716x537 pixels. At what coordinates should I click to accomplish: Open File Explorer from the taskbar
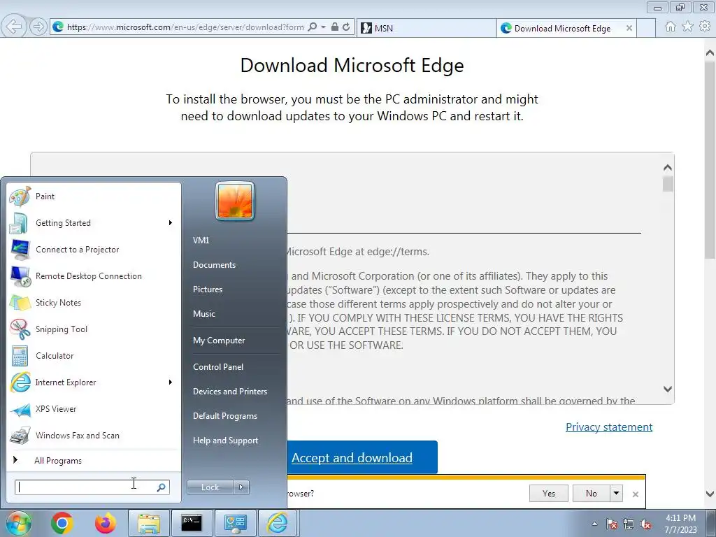click(x=149, y=523)
